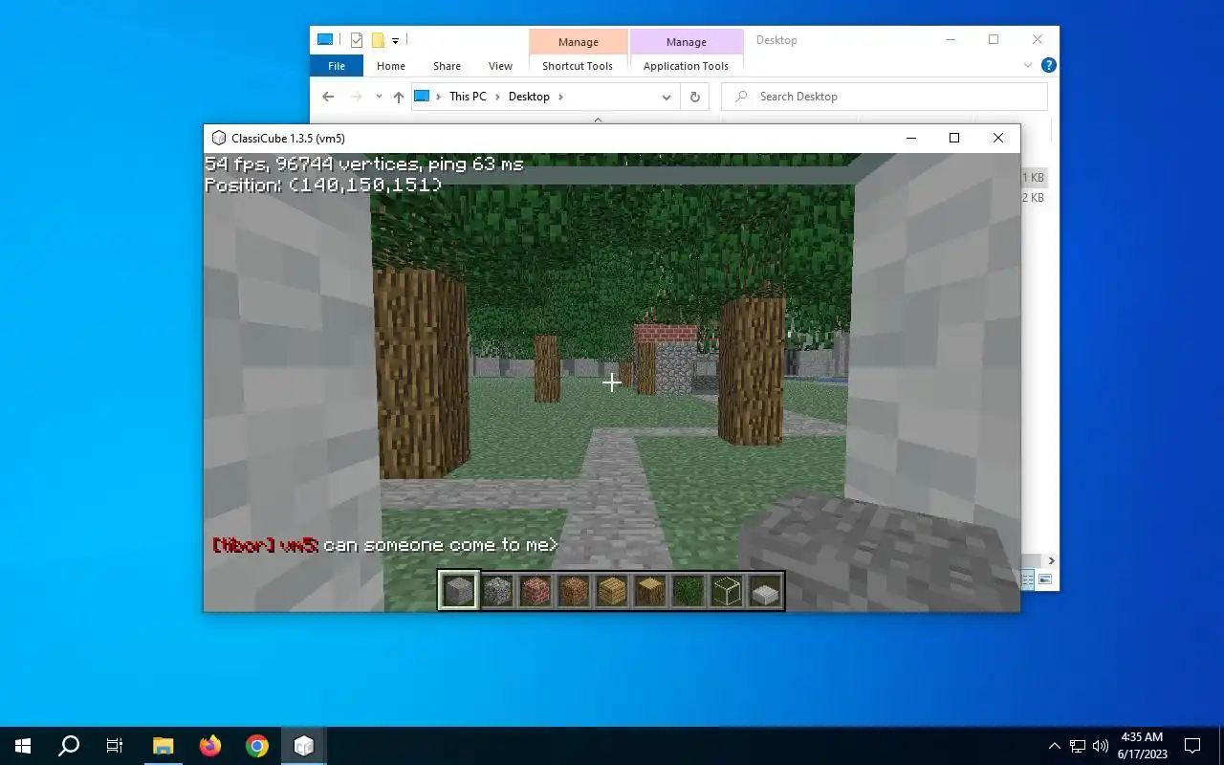Open network status in system tray

click(x=1078, y=746)
